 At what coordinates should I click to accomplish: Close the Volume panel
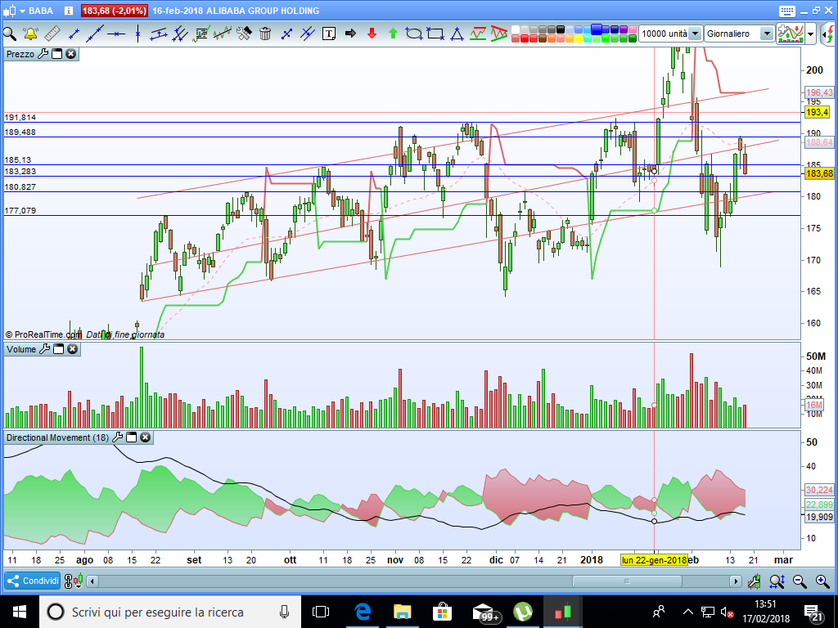point(72,349)
